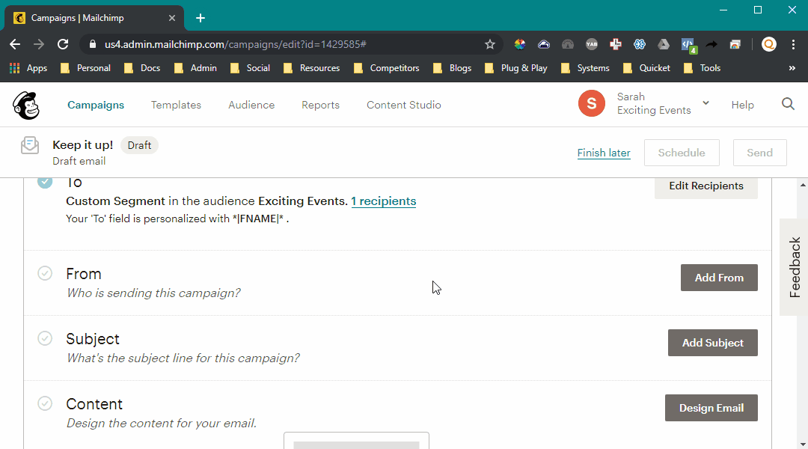Click the Send button

(x=760, y=153)
